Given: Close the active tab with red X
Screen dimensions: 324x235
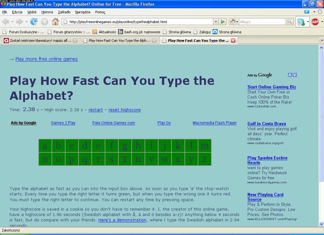Looking at the screenshot, I should (233, 41).
